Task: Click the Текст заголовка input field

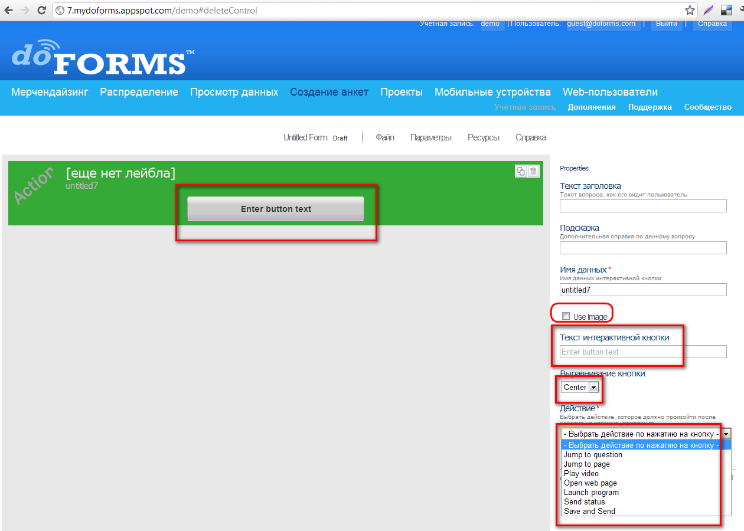Action: [x=643, y=206]
